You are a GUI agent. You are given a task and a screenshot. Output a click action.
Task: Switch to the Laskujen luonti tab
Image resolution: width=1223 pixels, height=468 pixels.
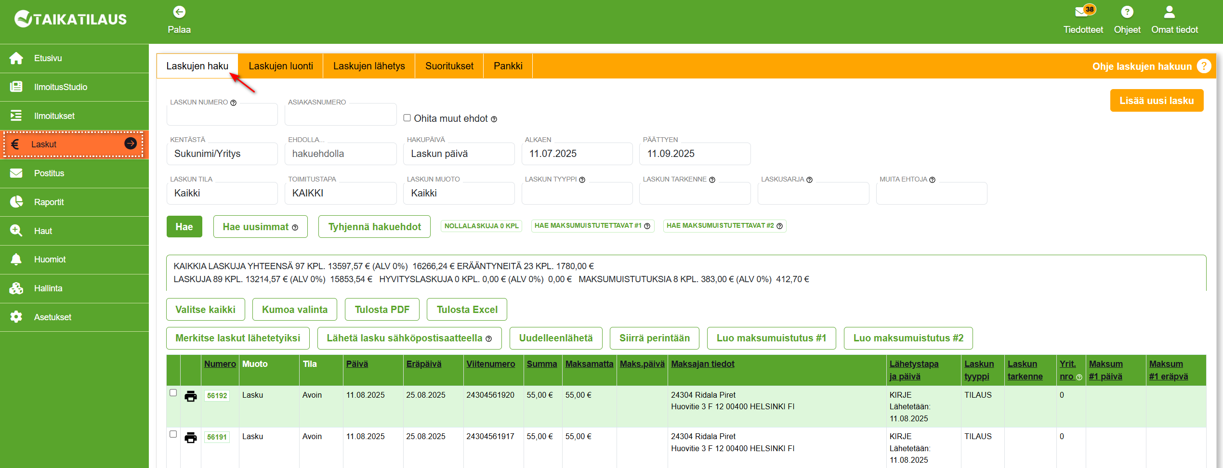[280, 66]
